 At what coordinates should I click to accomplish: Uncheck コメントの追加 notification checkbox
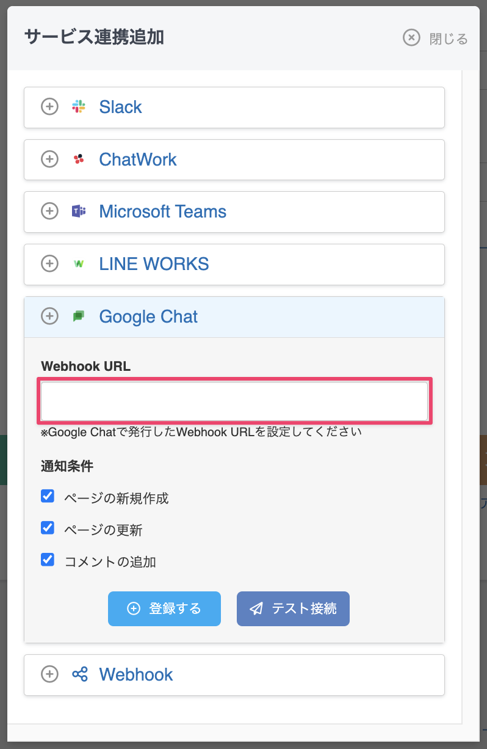[x=48, y=559]
